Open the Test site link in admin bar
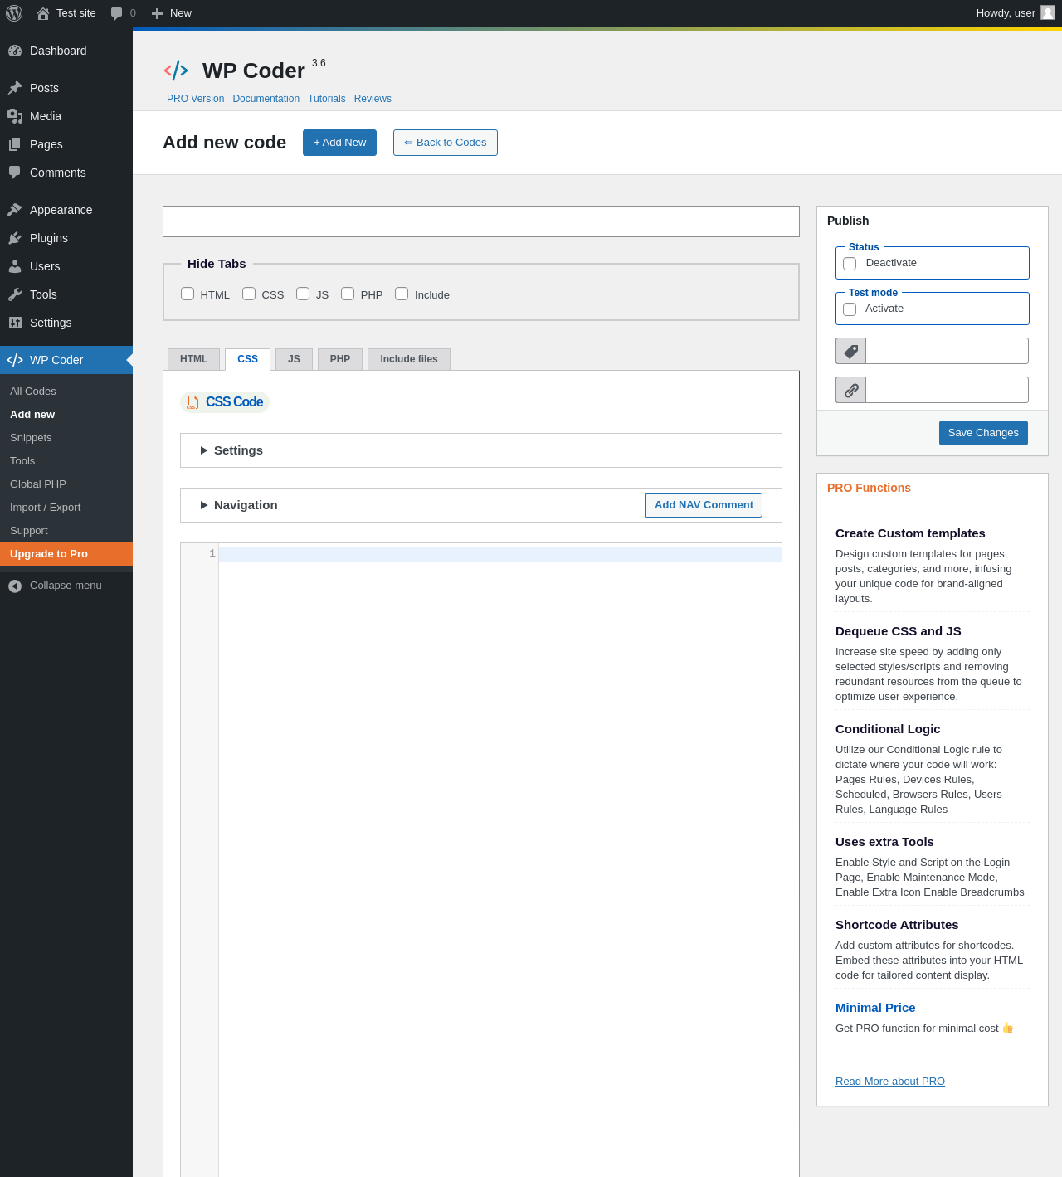 click(x=76, y=13)
